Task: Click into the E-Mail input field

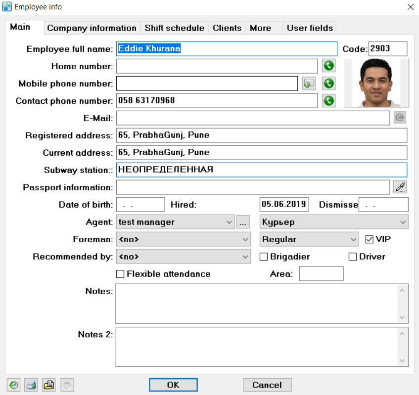Action: 253,118
